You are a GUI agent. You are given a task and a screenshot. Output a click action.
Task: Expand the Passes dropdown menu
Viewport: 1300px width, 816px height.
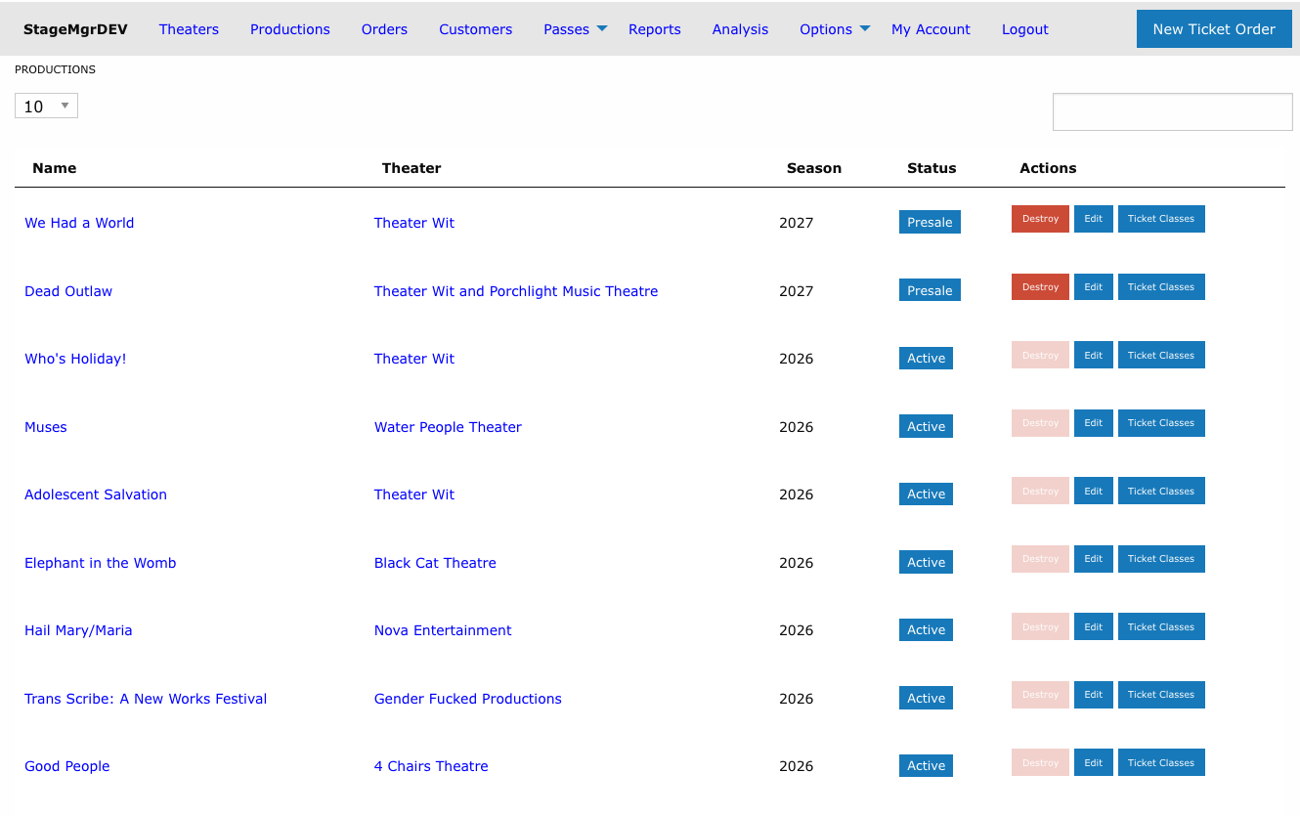[576, 29]
